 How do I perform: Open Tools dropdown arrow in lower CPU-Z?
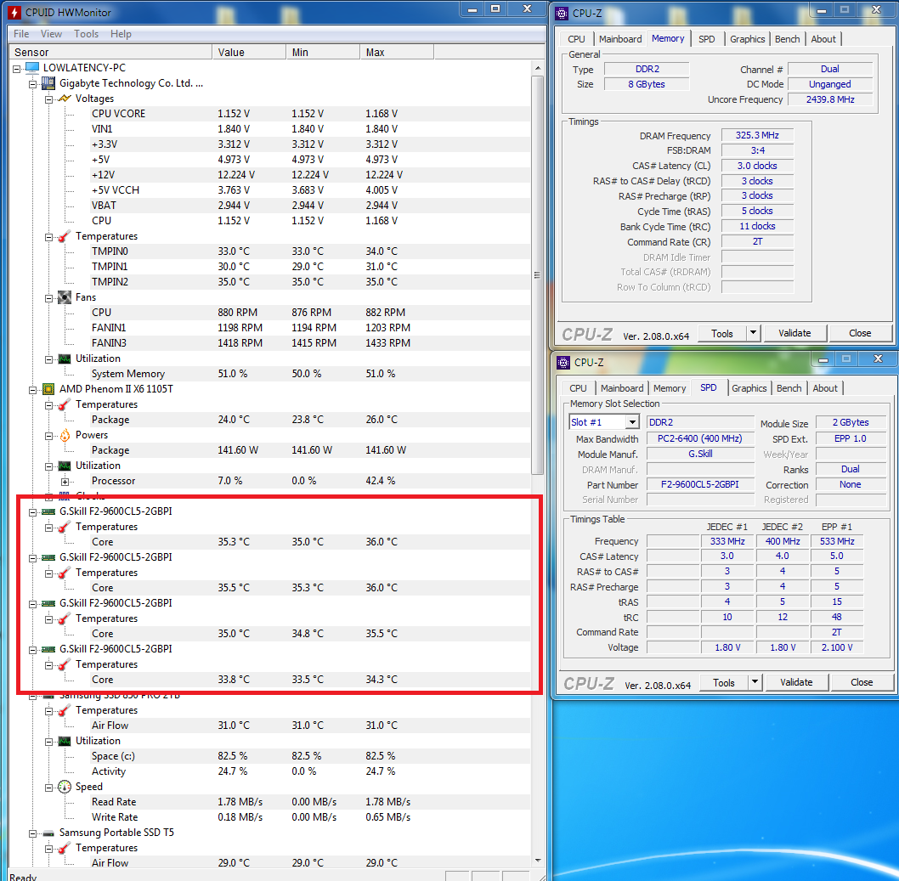pos(755,682)
